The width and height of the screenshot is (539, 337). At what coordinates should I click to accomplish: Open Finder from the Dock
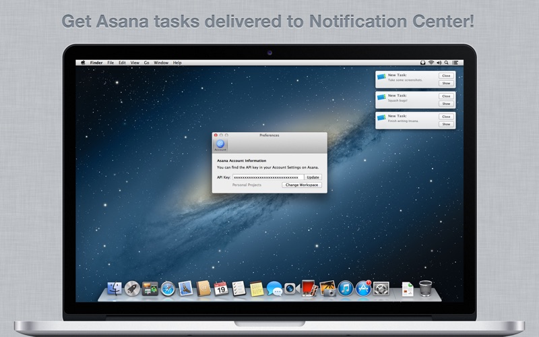coord(115,288)
